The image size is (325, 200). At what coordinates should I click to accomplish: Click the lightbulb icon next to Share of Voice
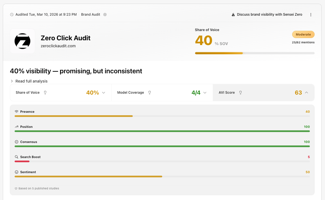pos(45,93)
